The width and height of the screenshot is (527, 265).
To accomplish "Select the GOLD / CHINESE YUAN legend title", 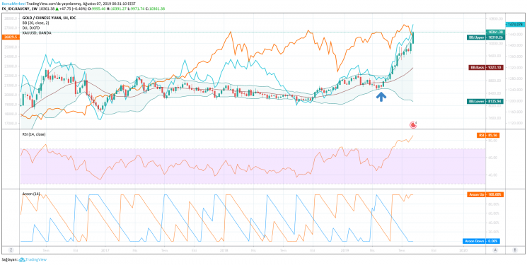I will click(49, 18).
